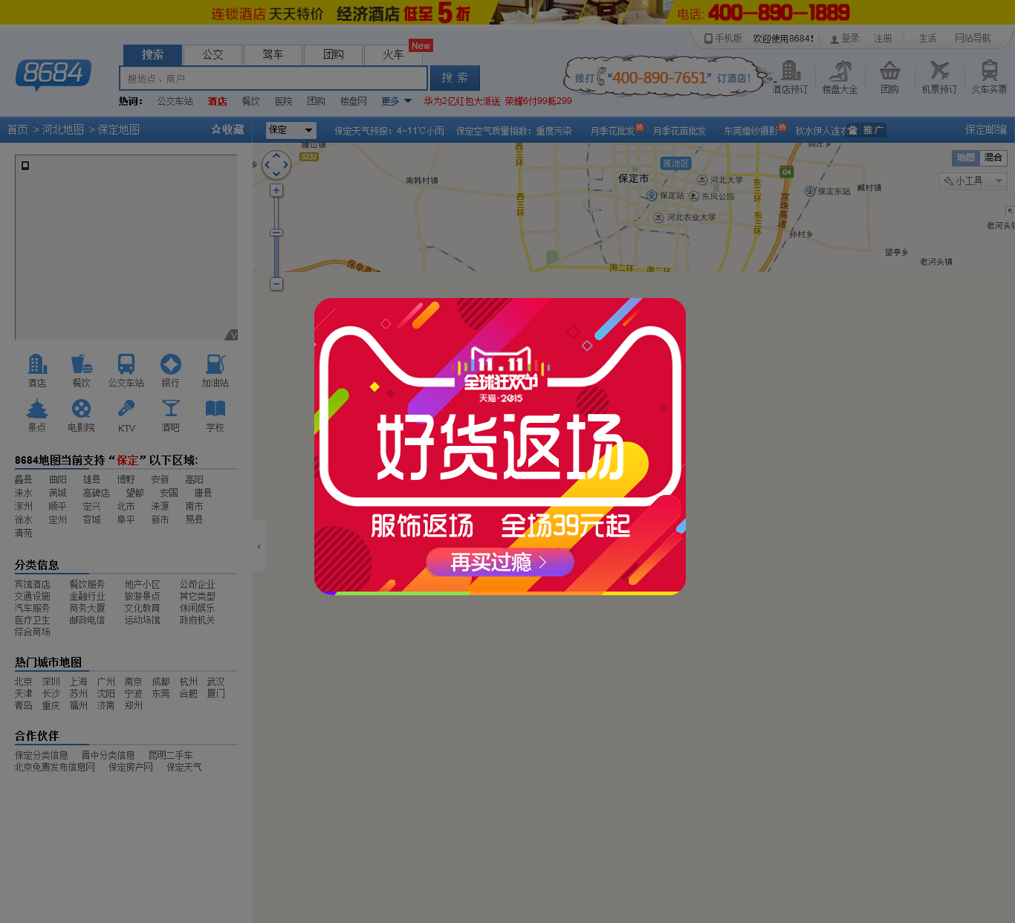This screenshot has height=923, width=1015.
Task: Open the 月季花批发 promo link
Action: (x=612, y=131)
